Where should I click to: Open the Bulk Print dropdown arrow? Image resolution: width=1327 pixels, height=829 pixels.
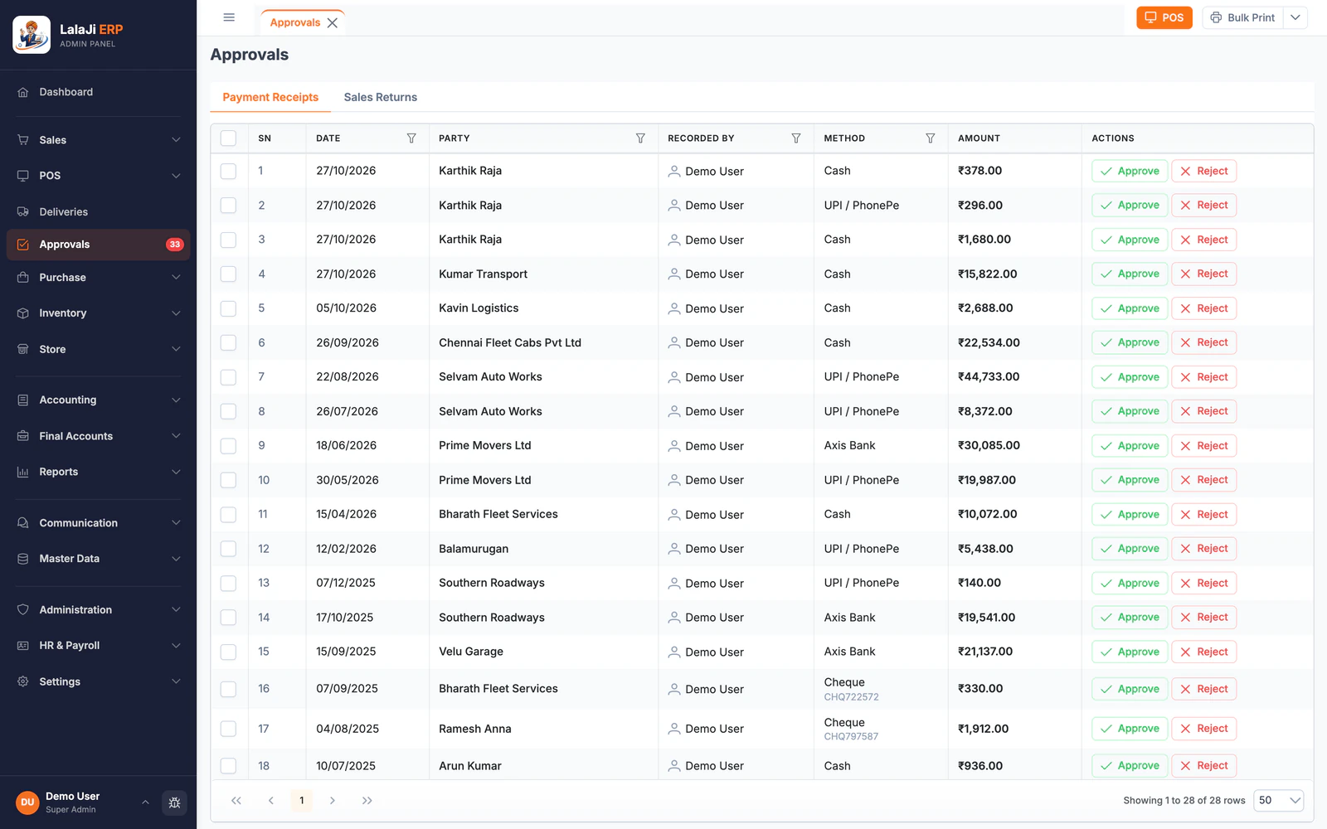pos(1295,17)
